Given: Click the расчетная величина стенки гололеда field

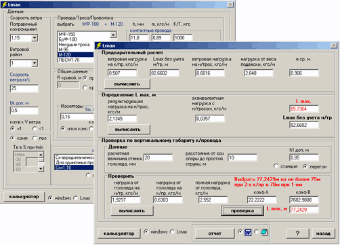Looking at the screenshot, I should [x=158, y=157].
